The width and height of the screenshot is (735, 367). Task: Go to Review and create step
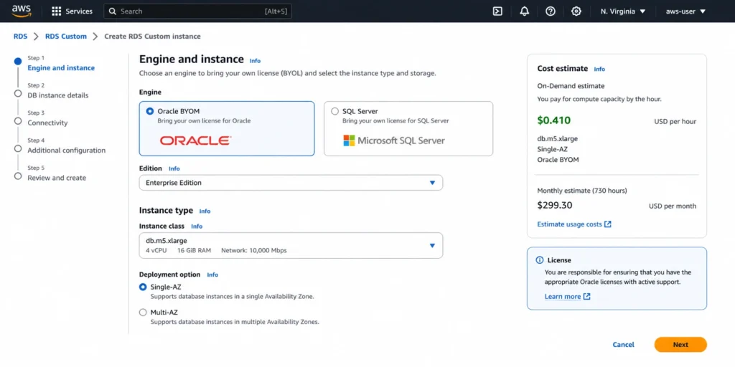[x=57, y=178]
